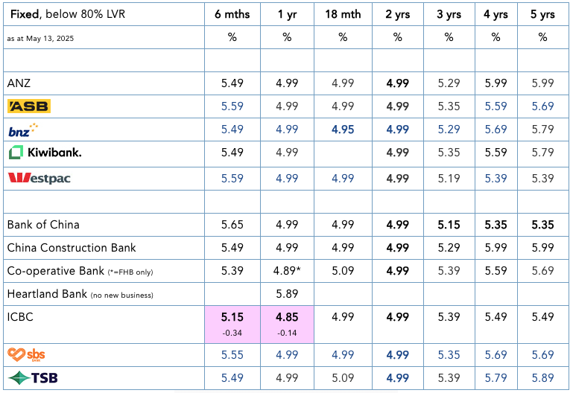Select the Heartland Bank row label
Image resolution: width=573 pixels, height=393 pixels.
pyautogui.click(x=80, y=294)
